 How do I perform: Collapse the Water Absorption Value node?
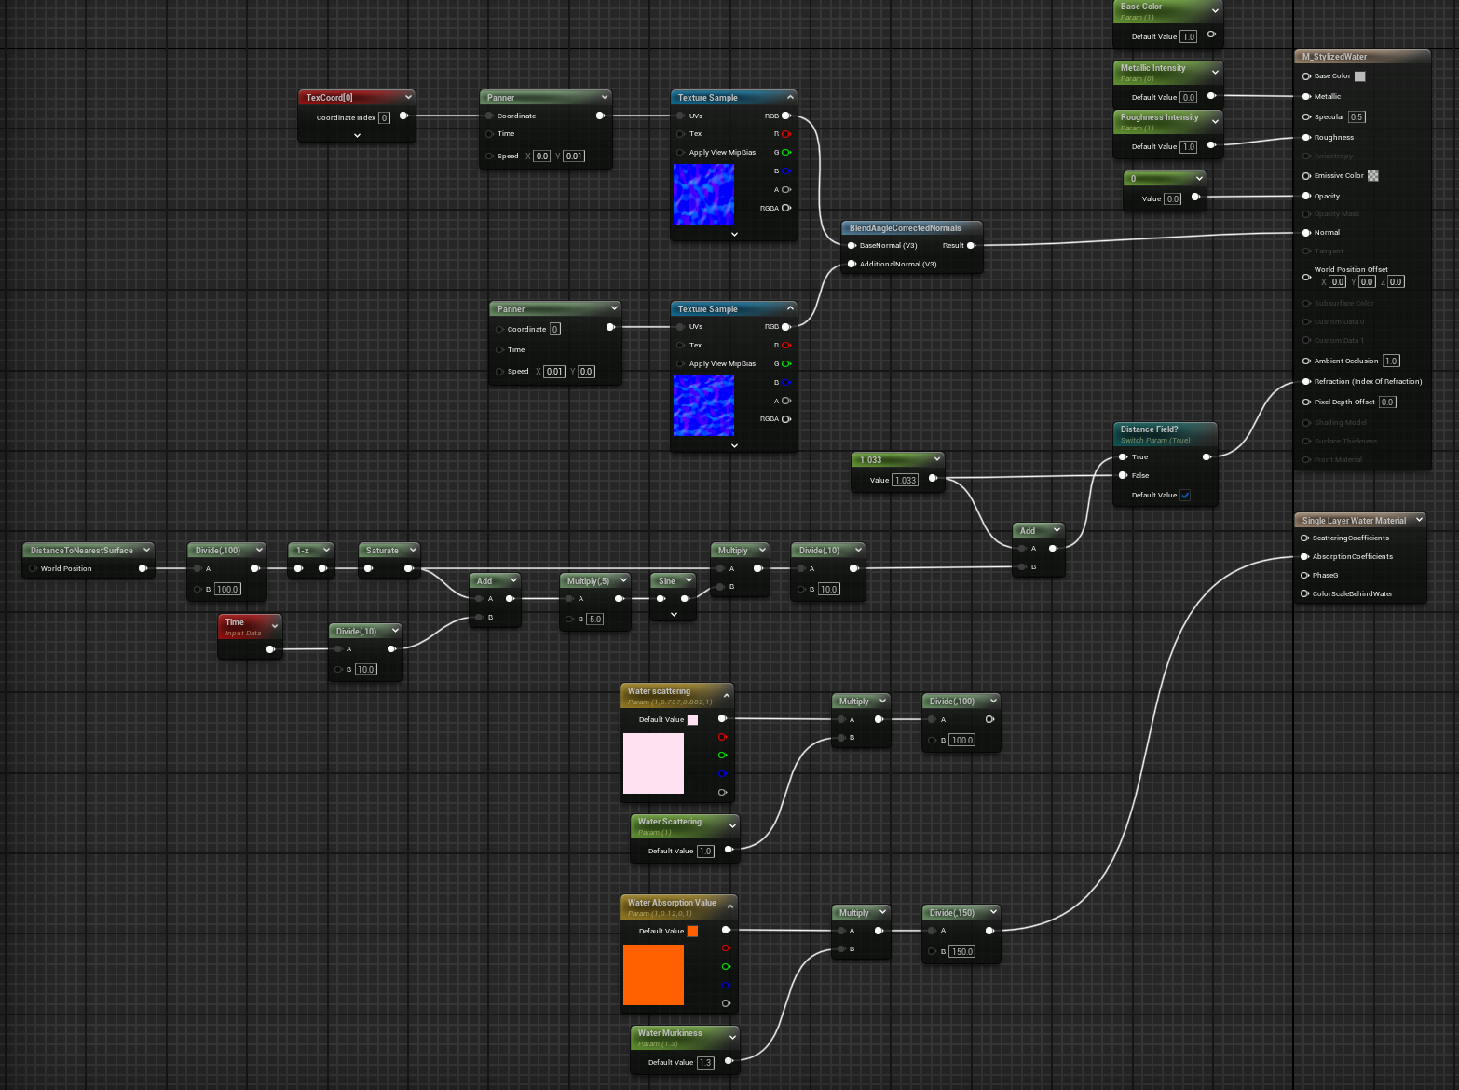coord(730,906)
